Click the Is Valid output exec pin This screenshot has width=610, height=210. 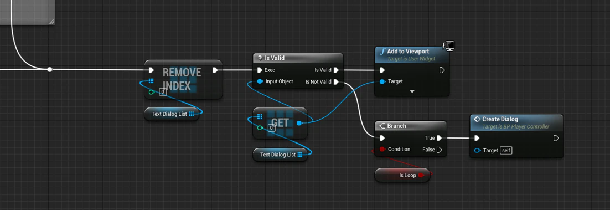[x=337, y=70]
